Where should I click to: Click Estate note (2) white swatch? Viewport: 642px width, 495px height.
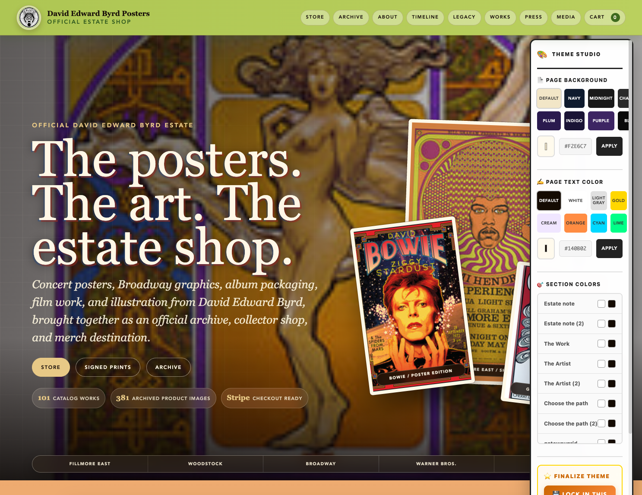click(x=601, y=324)
